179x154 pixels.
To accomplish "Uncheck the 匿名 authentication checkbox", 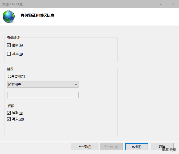I will pyautogui.click(x=9, y=45).
